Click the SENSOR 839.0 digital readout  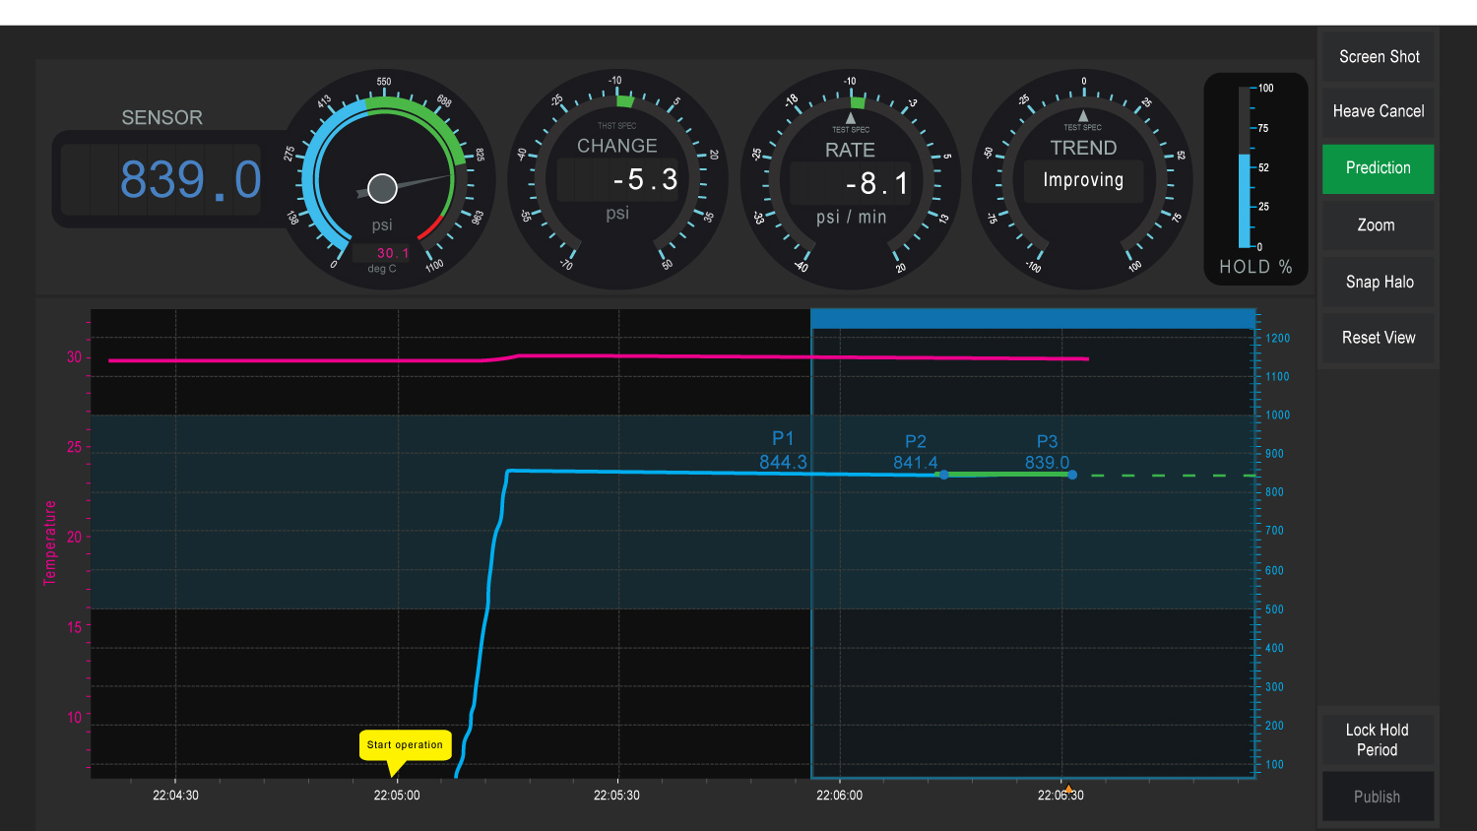click(190, 180)
